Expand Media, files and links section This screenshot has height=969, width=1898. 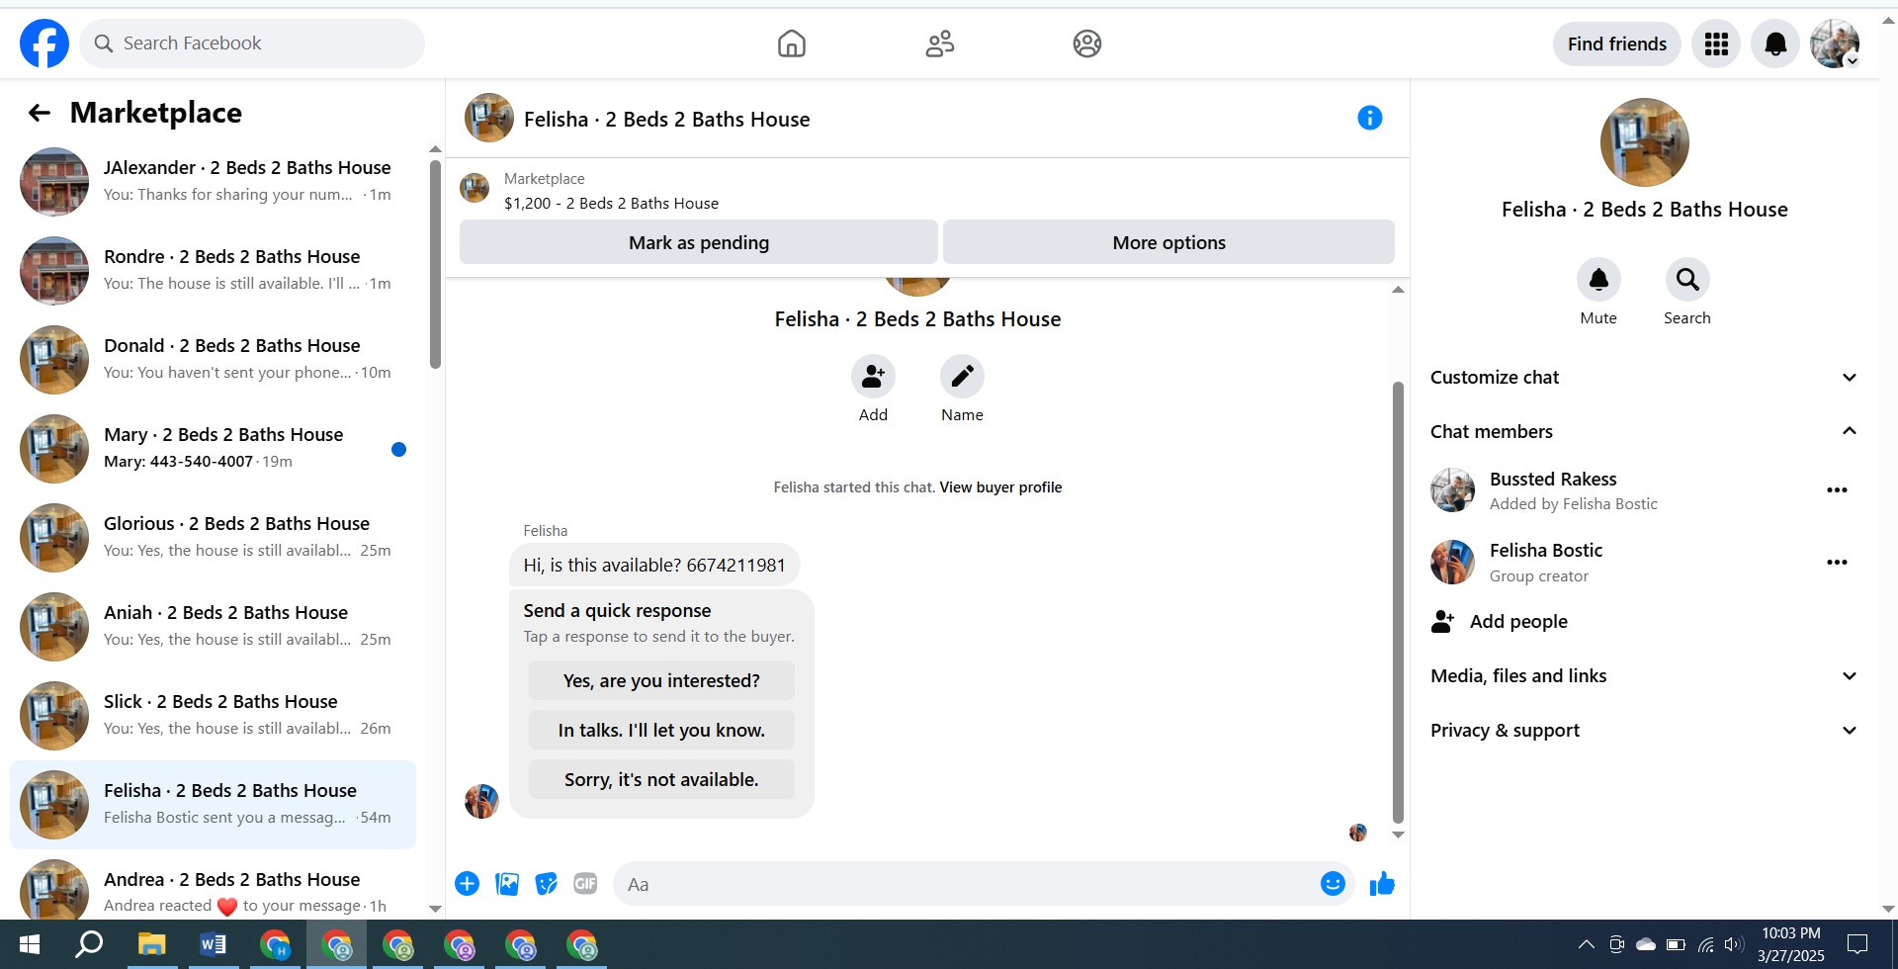1644,676
